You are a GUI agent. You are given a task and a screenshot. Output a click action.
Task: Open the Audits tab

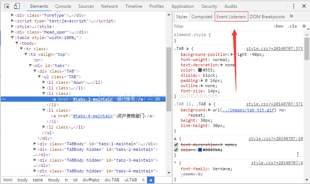(x=231, y=6)
